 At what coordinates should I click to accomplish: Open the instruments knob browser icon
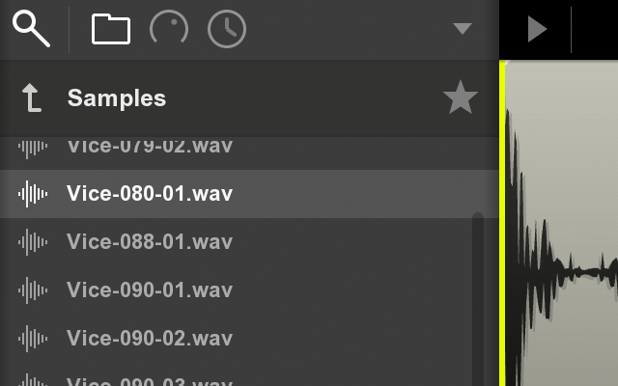[169, 28]
